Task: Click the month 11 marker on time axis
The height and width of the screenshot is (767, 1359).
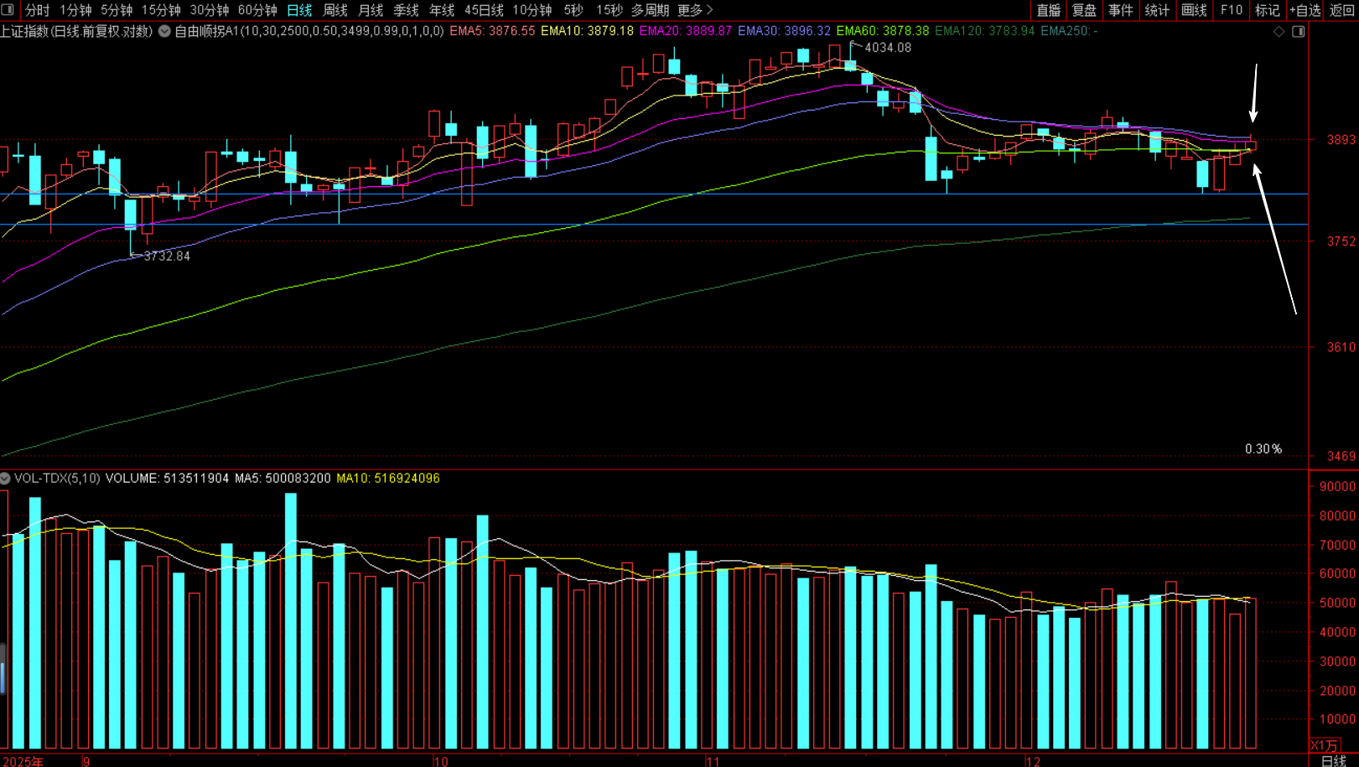Action: (x=713, y=761)
